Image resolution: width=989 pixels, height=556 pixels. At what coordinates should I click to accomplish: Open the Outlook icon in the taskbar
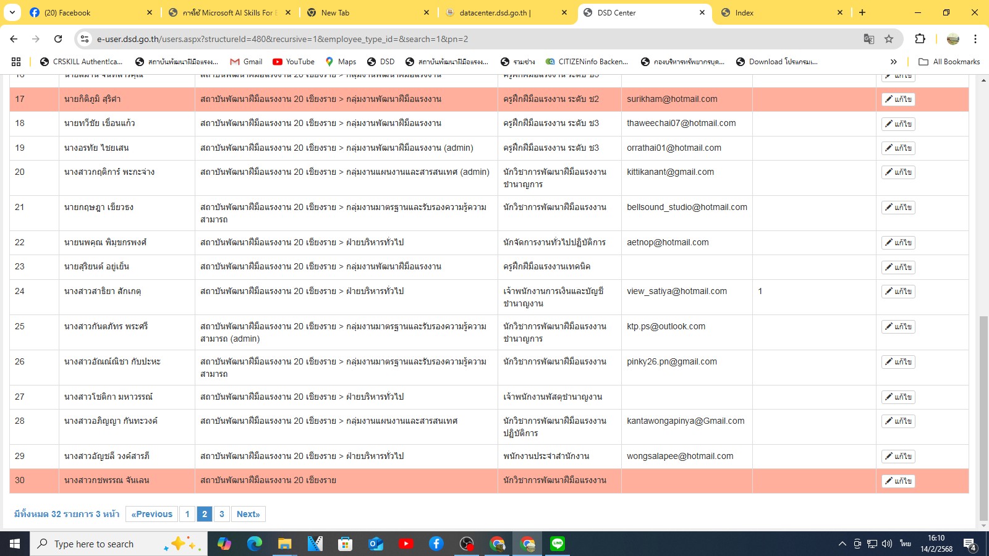click(375, 544)
